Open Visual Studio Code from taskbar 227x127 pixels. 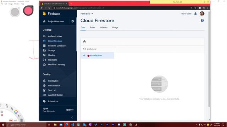(72, 125)
